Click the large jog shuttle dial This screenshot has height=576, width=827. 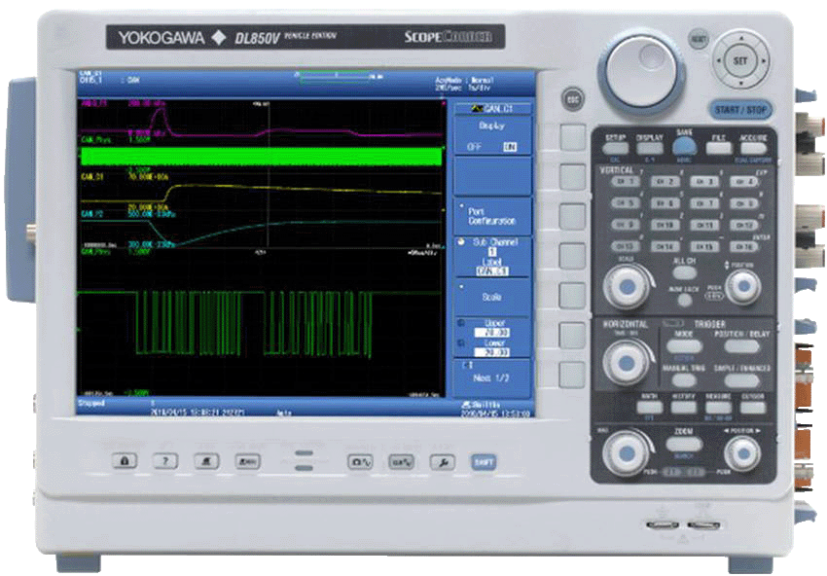(641, 72)
